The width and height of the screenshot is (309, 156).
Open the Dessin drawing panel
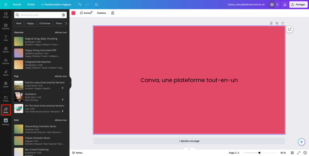point(6,73)
